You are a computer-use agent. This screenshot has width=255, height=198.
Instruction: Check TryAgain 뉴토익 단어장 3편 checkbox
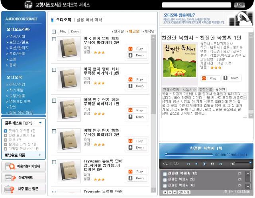click(x=54, y=162)
